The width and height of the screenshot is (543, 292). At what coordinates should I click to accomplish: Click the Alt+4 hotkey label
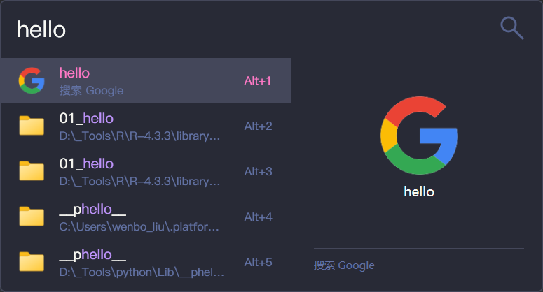click(x=258, y=217)
